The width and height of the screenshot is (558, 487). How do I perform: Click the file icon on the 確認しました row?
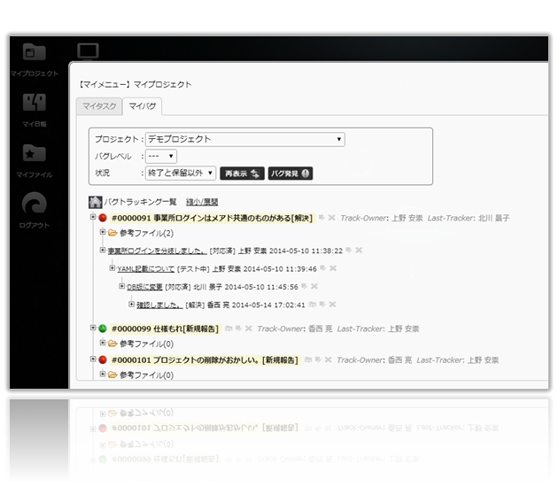(312, 304)
